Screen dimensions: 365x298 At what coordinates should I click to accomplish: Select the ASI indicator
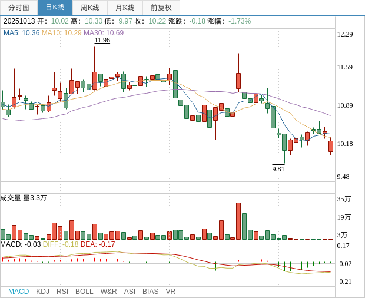pos(130,292)
